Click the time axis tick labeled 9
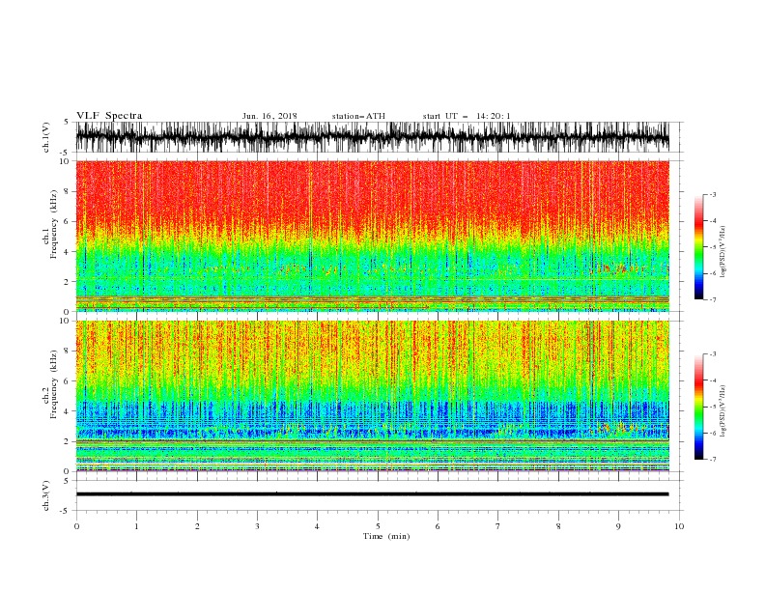This screenshot has height=591, width=765. [x=618, y=526]
